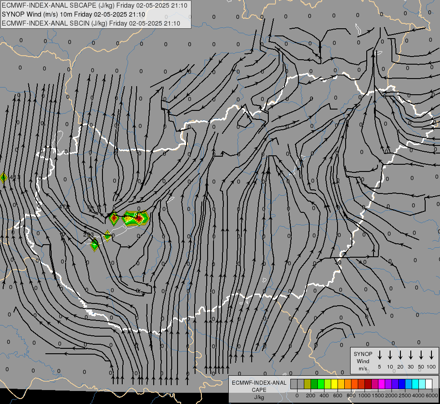Image resolution: width=440 pixels, height=404 pixels.
Task: Pick the dark green CAPE legend swatch
Action: [314, 384]
